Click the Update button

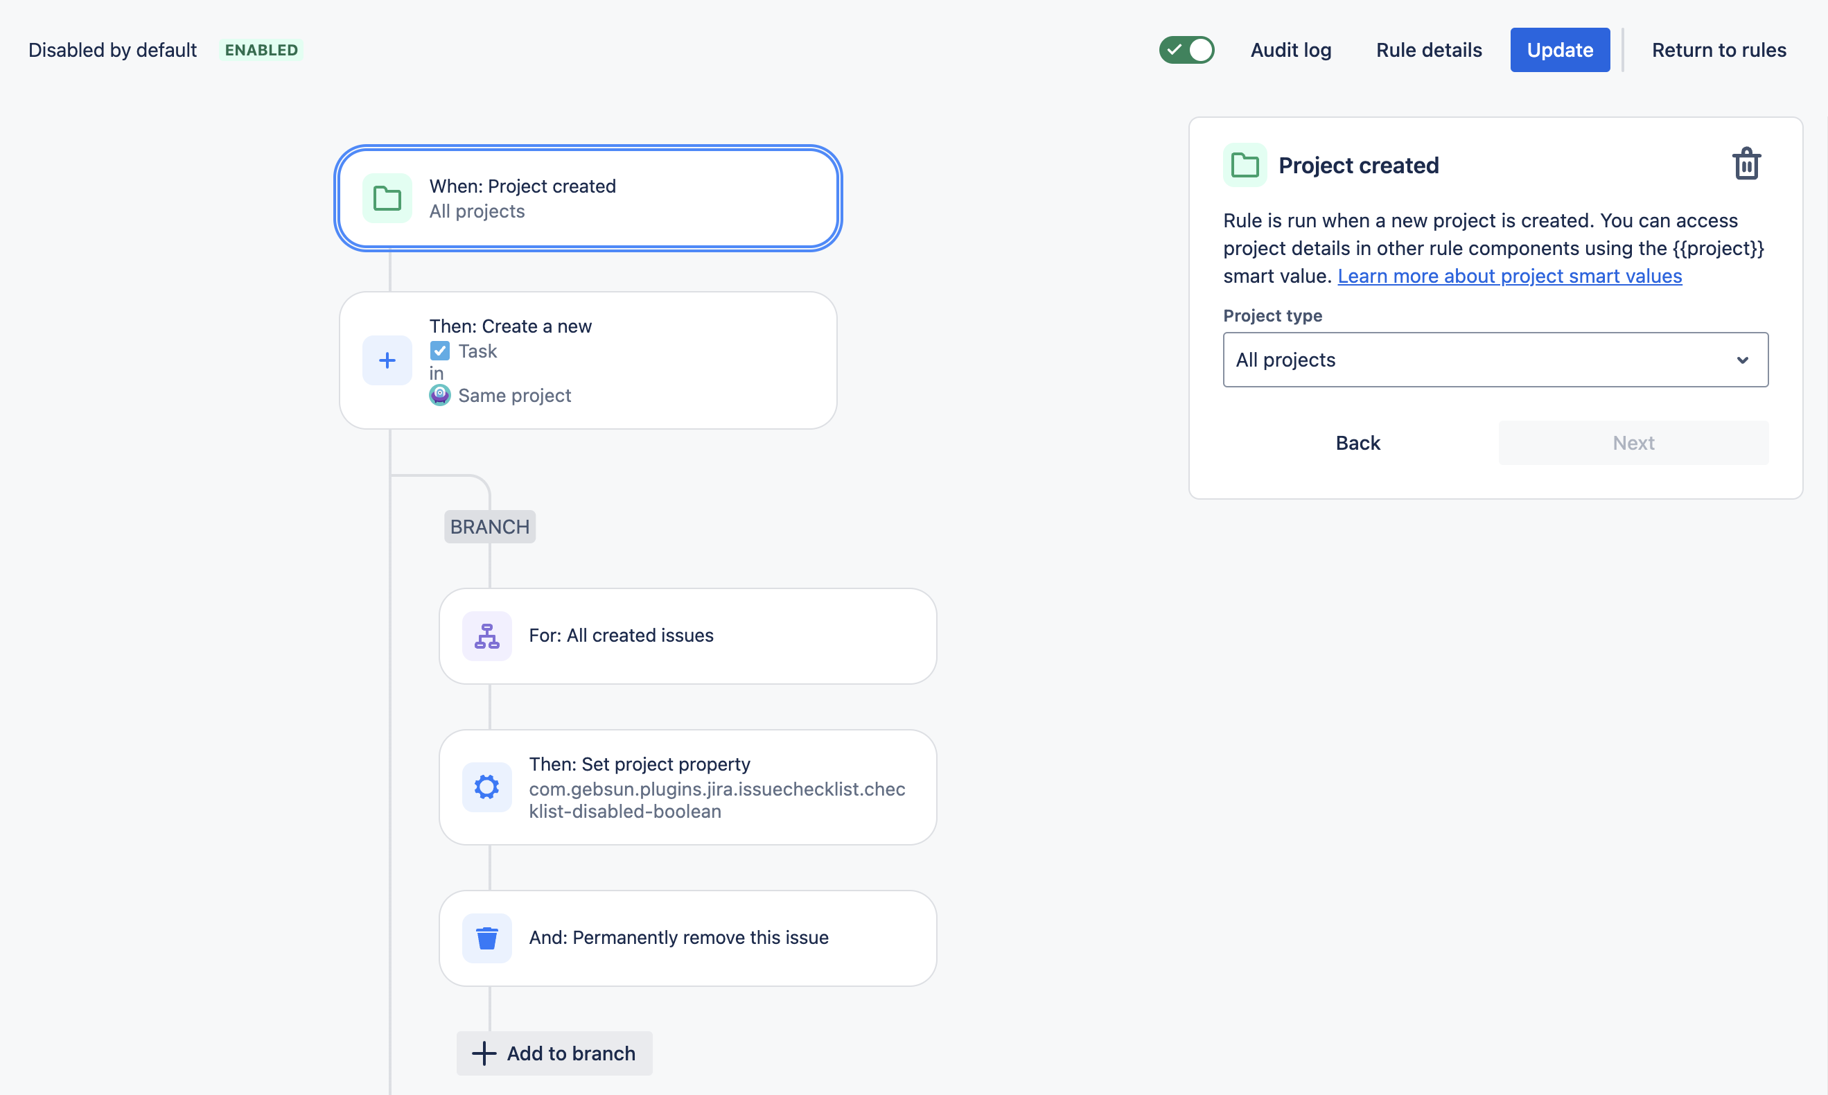[1559, 49]
